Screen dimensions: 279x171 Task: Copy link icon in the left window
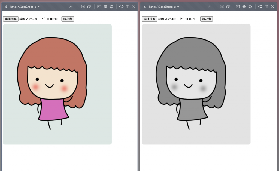tap(71, 7)
